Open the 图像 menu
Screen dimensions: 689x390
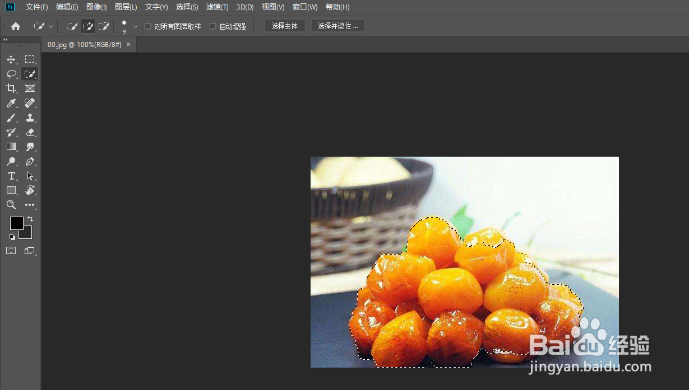pyautogui.click(x=95, y=7)
